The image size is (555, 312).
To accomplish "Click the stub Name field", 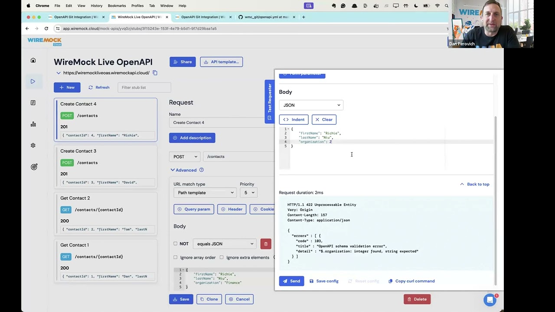I will click(x=221, y=123).
